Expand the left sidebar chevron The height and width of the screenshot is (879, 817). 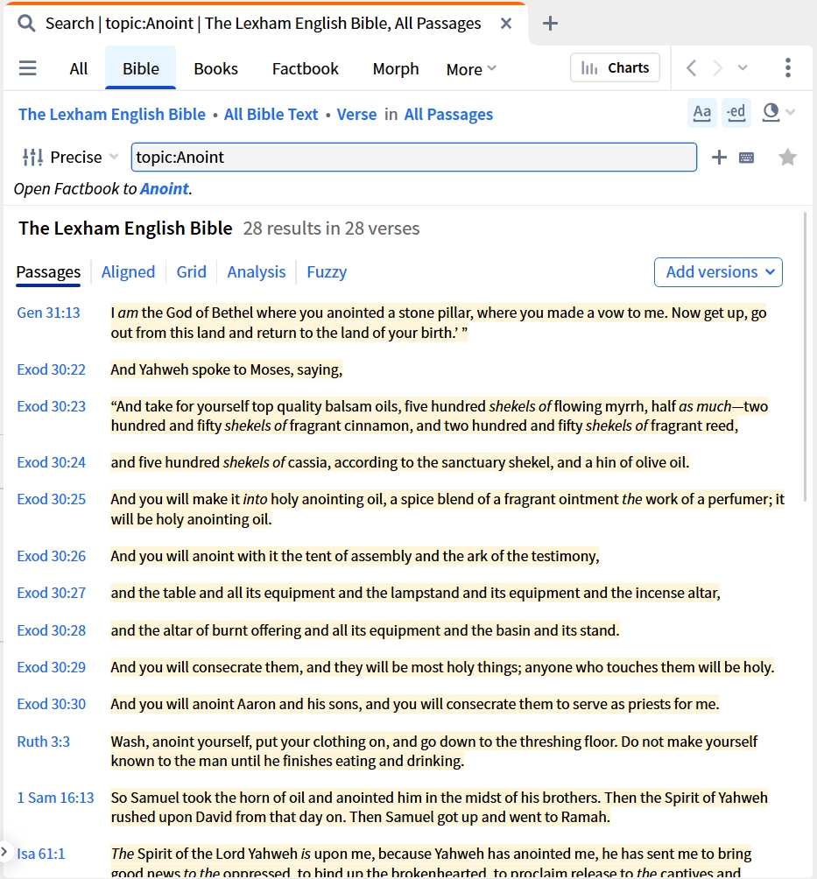point(4,853)
